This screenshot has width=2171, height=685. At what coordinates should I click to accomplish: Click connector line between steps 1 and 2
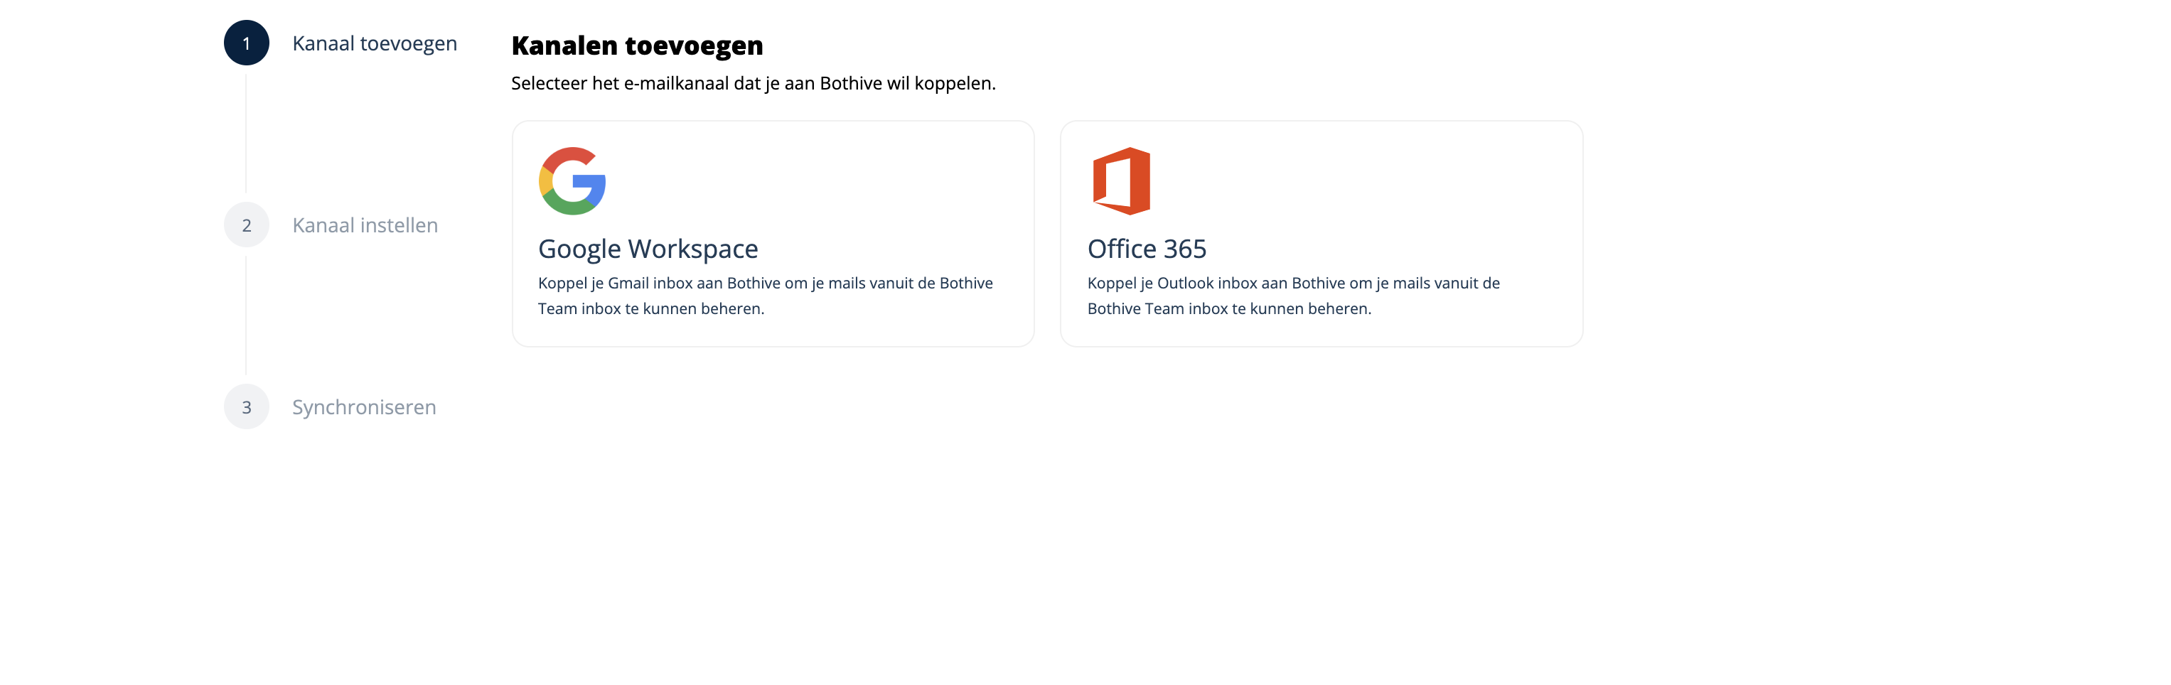[246, 133]
